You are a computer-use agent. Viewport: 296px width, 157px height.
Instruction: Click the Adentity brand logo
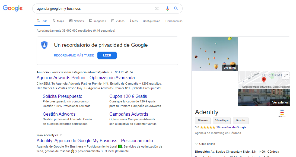(282, 113)
